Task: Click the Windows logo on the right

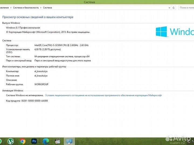Action: 161,31
